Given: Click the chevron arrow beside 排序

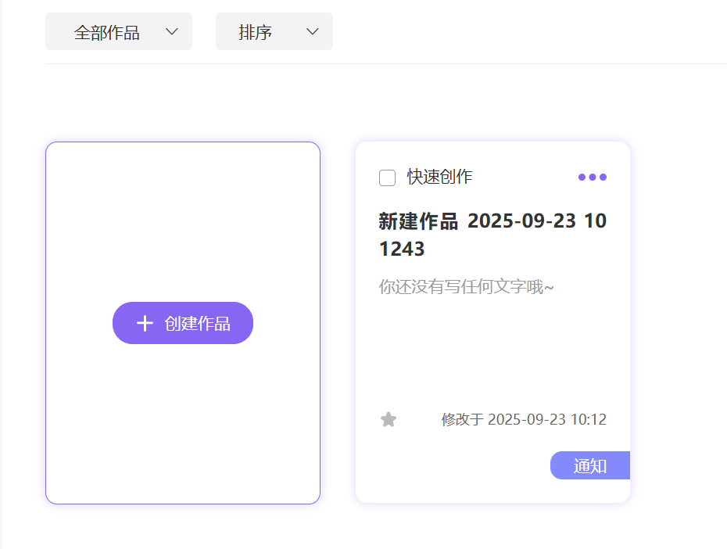Looking at the screenshot, I should point(313,32).
